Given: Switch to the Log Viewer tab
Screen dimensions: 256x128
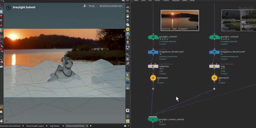Looking at the screenshot, I should pos(54,126).
